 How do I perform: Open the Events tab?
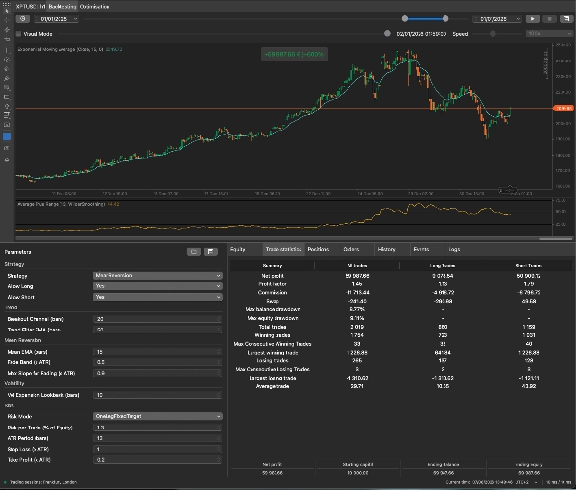[421, 249]
